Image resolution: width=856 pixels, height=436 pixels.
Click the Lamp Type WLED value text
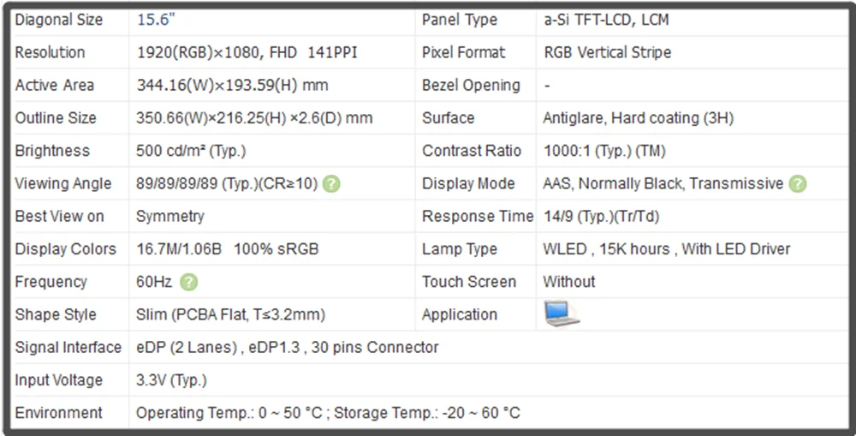pyautogui.click(x=667, y=249)
